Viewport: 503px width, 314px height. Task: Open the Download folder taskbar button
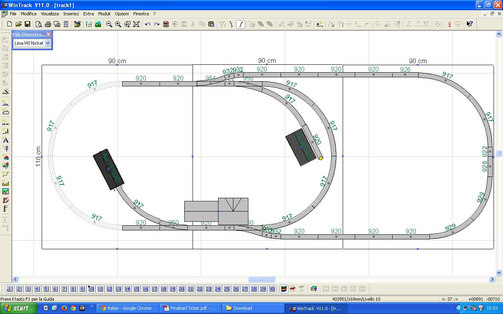coord(253,308)
